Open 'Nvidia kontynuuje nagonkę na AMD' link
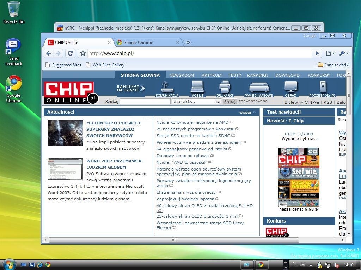 click(192, 122)
